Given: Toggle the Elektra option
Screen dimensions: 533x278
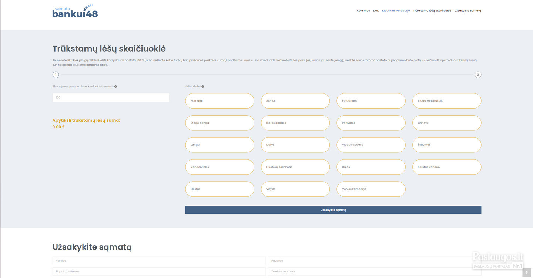Looking at the screenshot, I should [219, 189].
